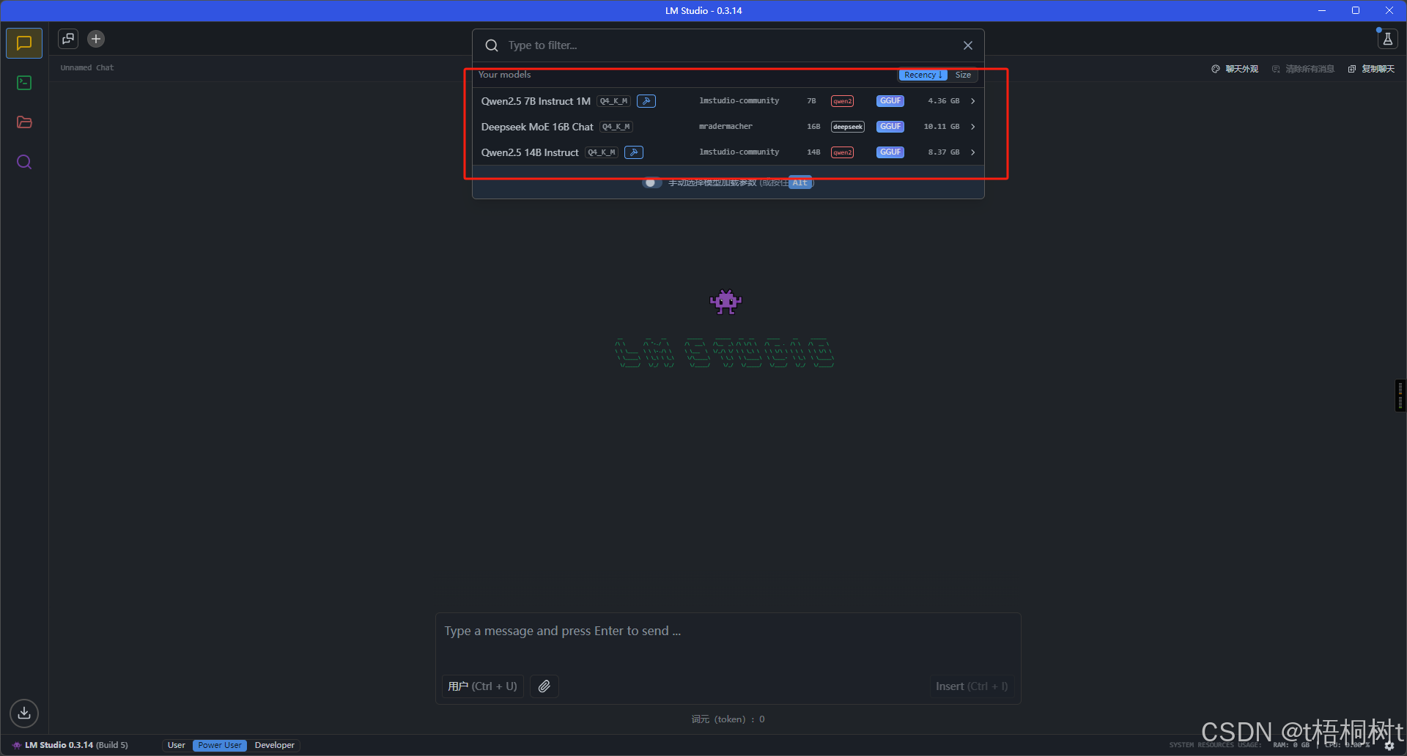The width and height of the screenshot is (1407, 756).
Task: Click the LM Studio logo in status bar
Action: [16, 745]
